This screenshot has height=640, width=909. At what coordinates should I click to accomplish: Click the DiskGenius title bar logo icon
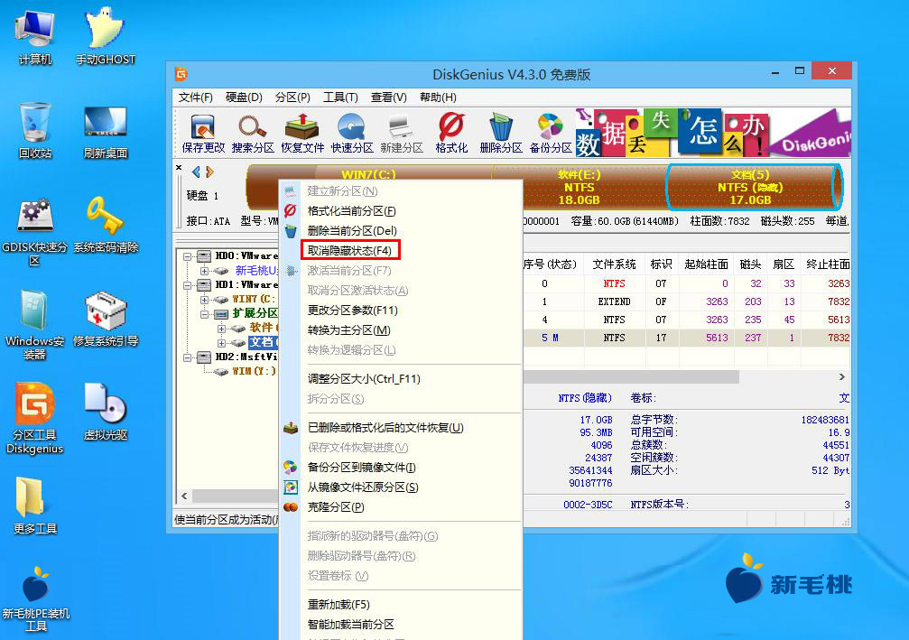(181, 74)
